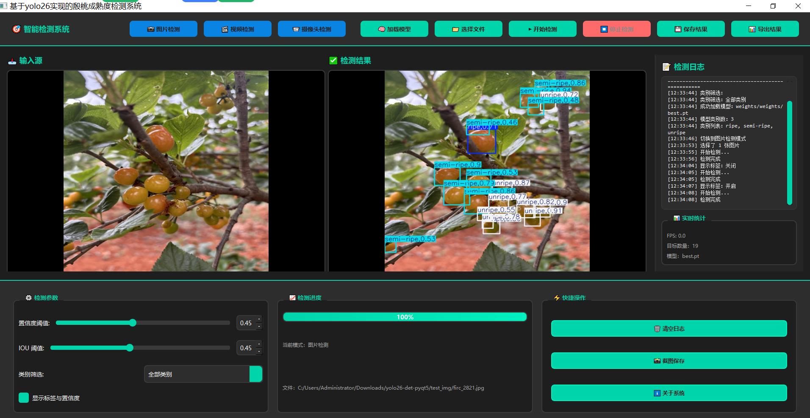Toggle 显示标签与置信度 checkbox
Screen dimensions: 810x418
(24, 398)
